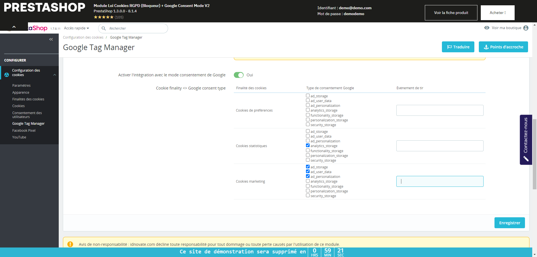Collapse the Configuration des cookies menu
Viewport: 537px width, 257px height.
55,75
